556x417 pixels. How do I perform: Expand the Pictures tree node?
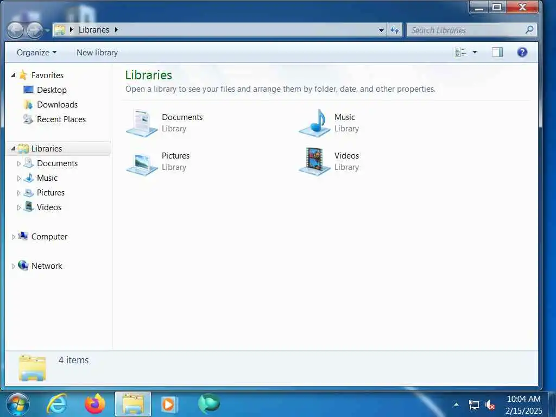coord(19,193)
